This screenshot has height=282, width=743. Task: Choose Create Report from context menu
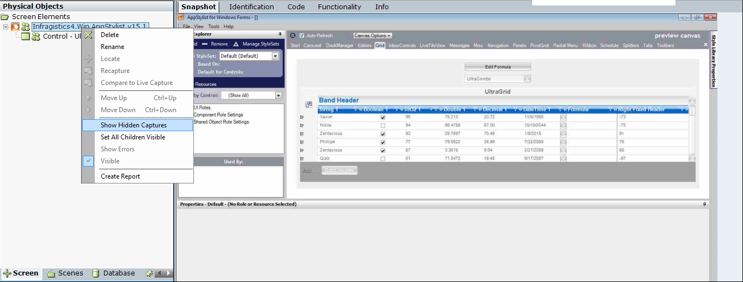[x=120, y=176]
